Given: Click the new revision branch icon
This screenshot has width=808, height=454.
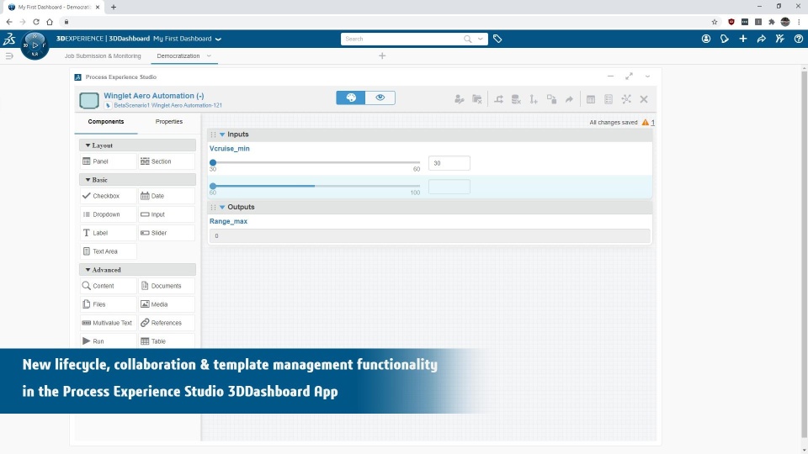Looking at the screenshot, I should tap(534, 99).
